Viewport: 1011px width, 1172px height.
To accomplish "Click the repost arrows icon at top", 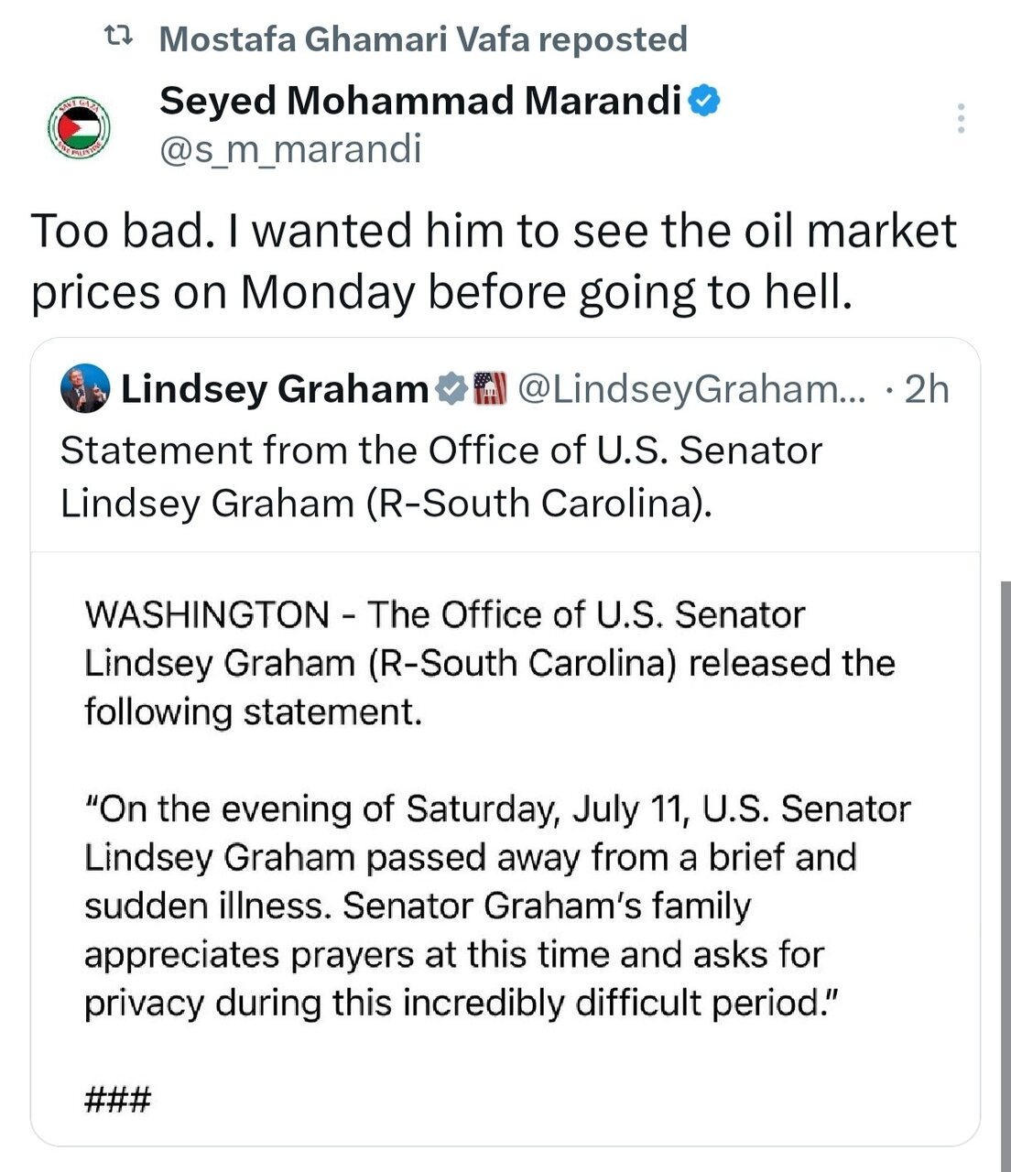I will [118, 38].
